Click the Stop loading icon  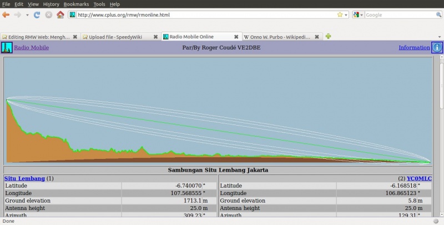point(48,14)
